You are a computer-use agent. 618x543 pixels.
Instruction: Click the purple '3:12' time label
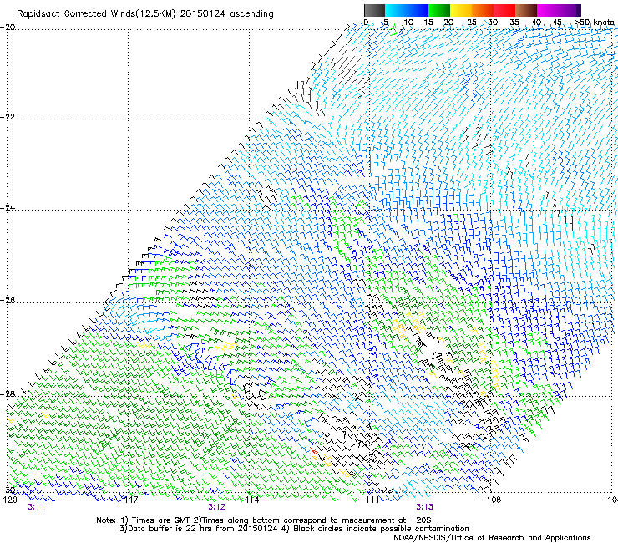click(217, 507)
